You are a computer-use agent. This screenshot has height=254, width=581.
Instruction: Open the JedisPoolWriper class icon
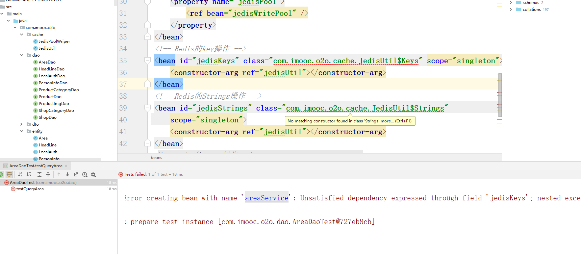[x=36, y=41]
